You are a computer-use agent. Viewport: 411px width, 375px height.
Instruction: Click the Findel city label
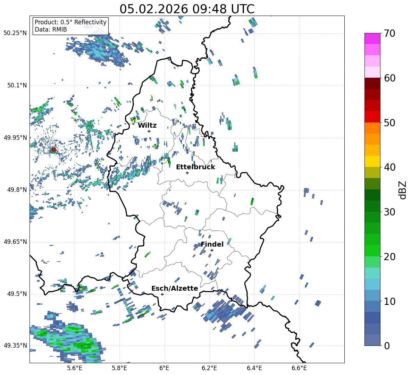point(212,244)
